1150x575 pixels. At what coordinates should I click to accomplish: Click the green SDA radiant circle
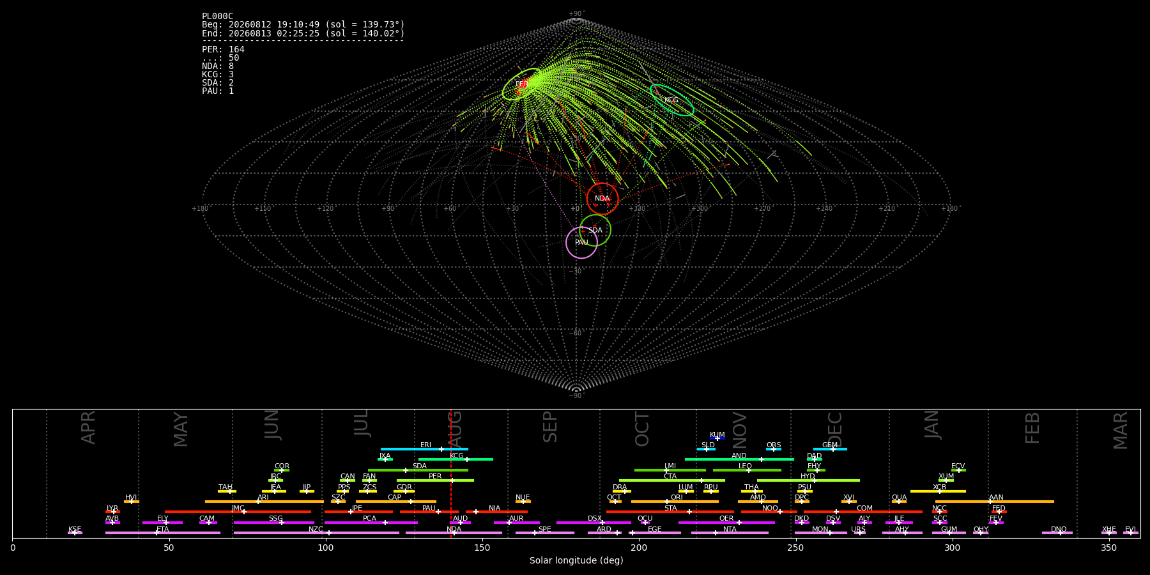click(595, 230)
